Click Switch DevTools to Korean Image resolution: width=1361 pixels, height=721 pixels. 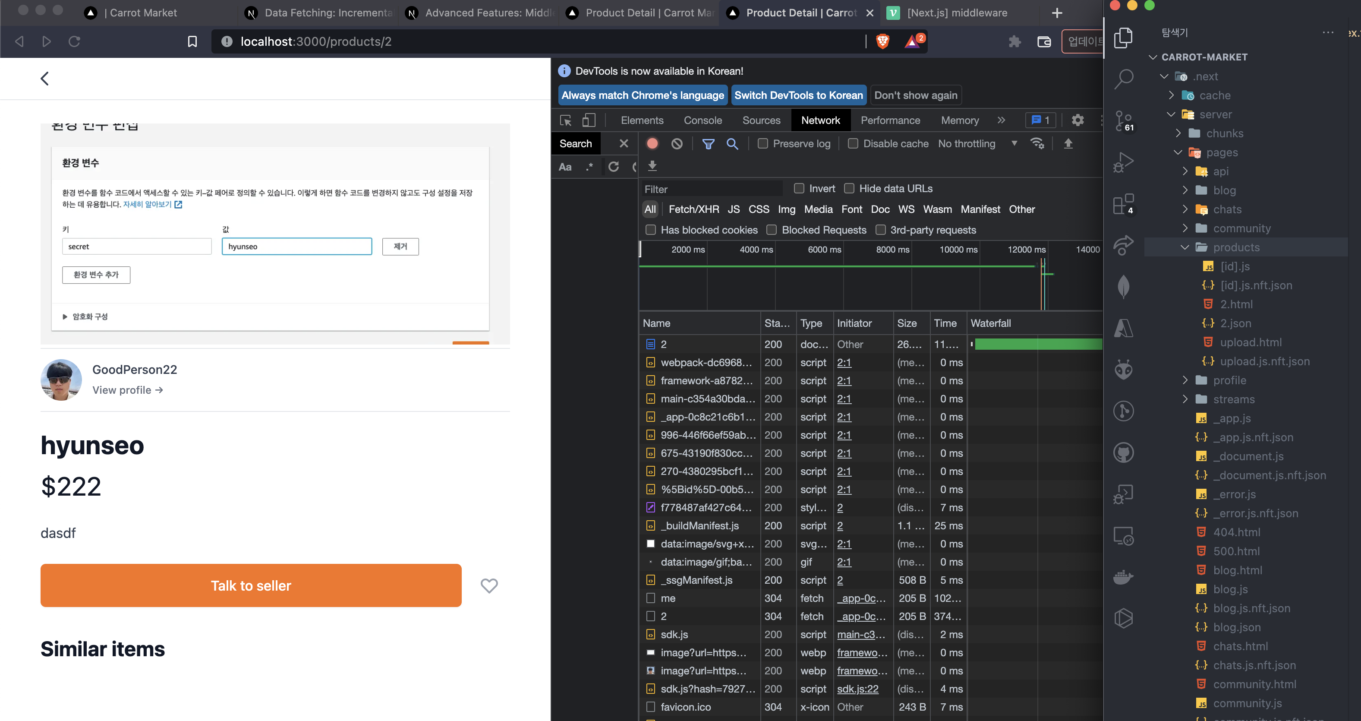(x=798, y=96)
